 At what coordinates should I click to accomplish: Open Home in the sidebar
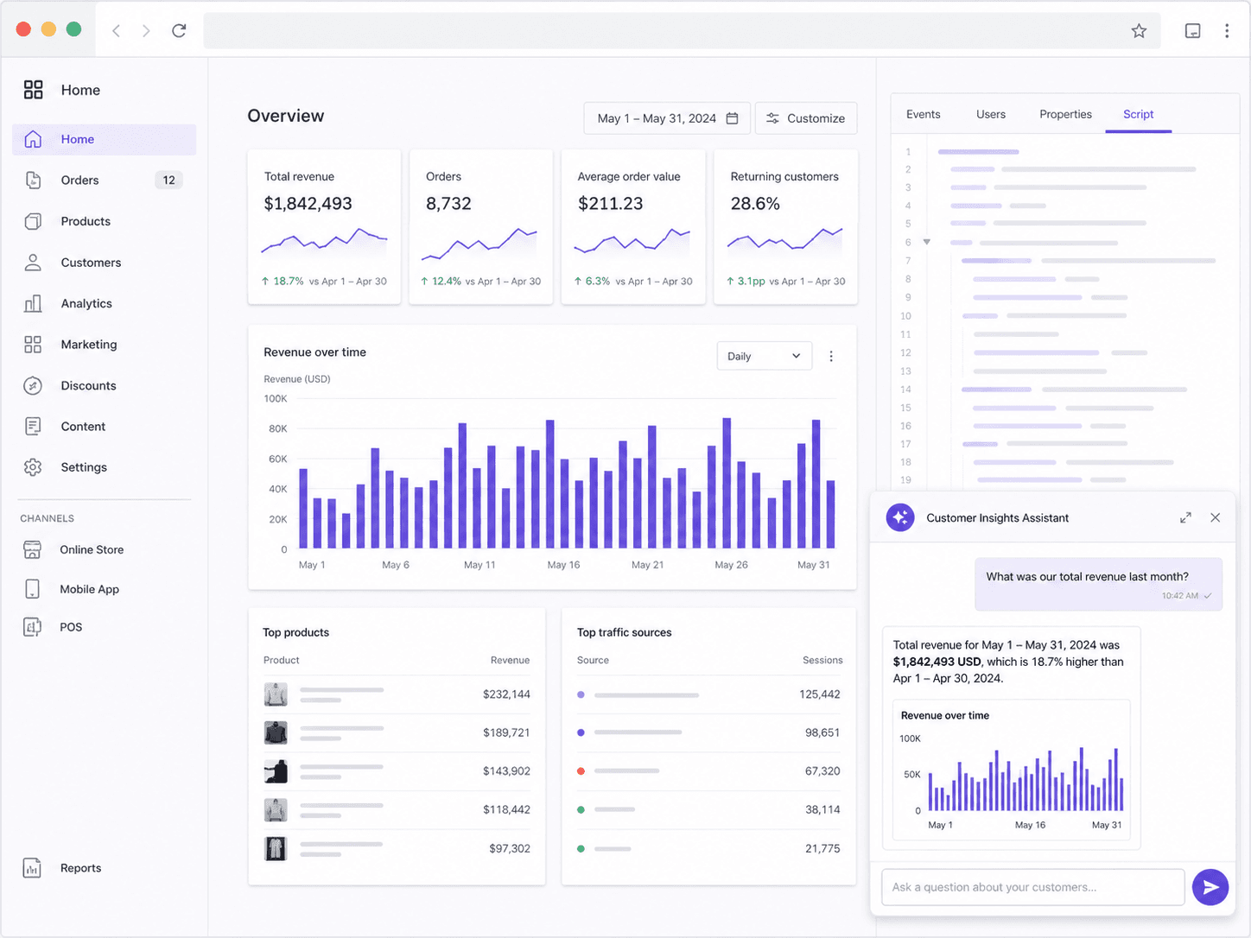[x=105, y=139]
